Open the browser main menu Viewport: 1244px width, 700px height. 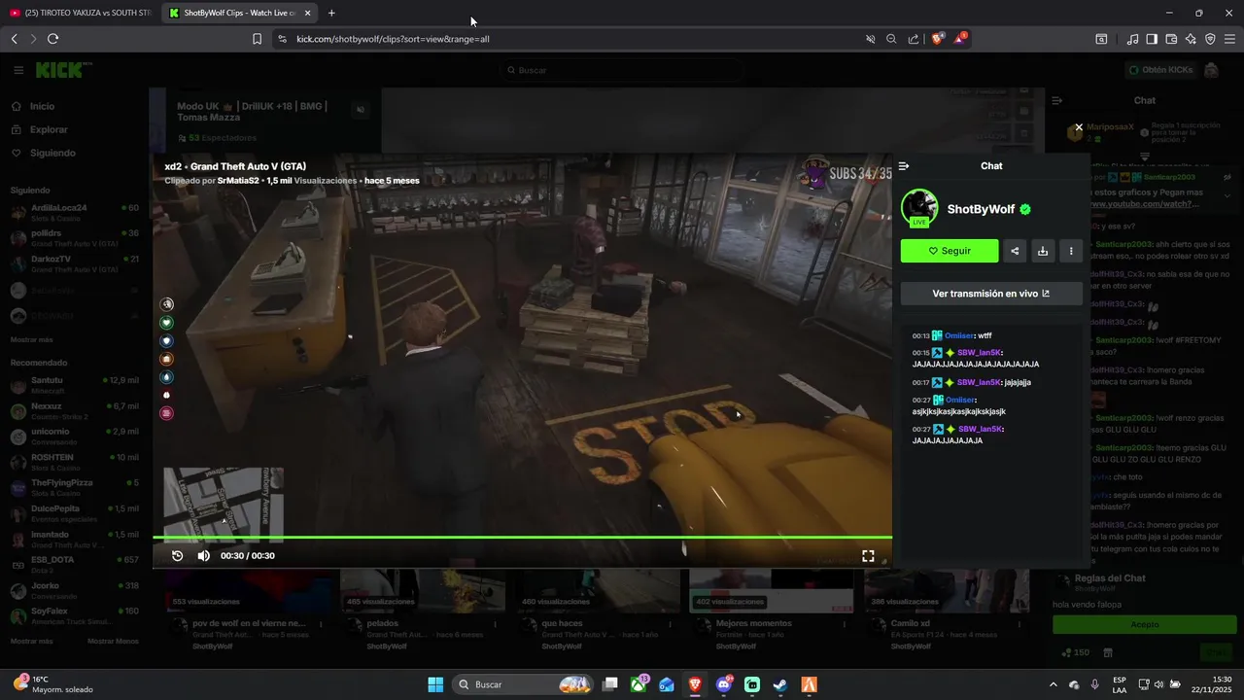click(x=1229, y=39)
